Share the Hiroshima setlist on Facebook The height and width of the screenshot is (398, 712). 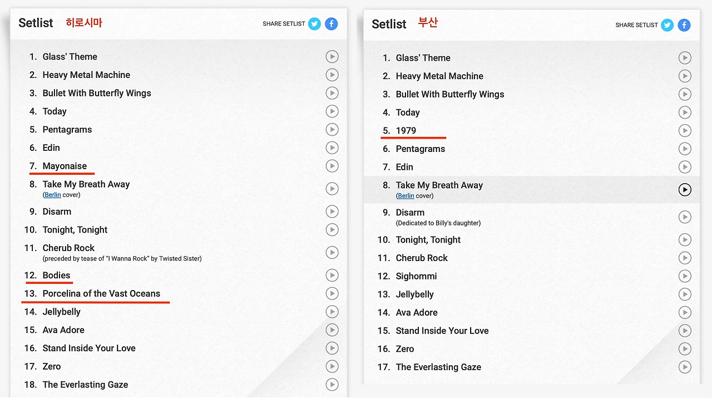coord(332,24)
